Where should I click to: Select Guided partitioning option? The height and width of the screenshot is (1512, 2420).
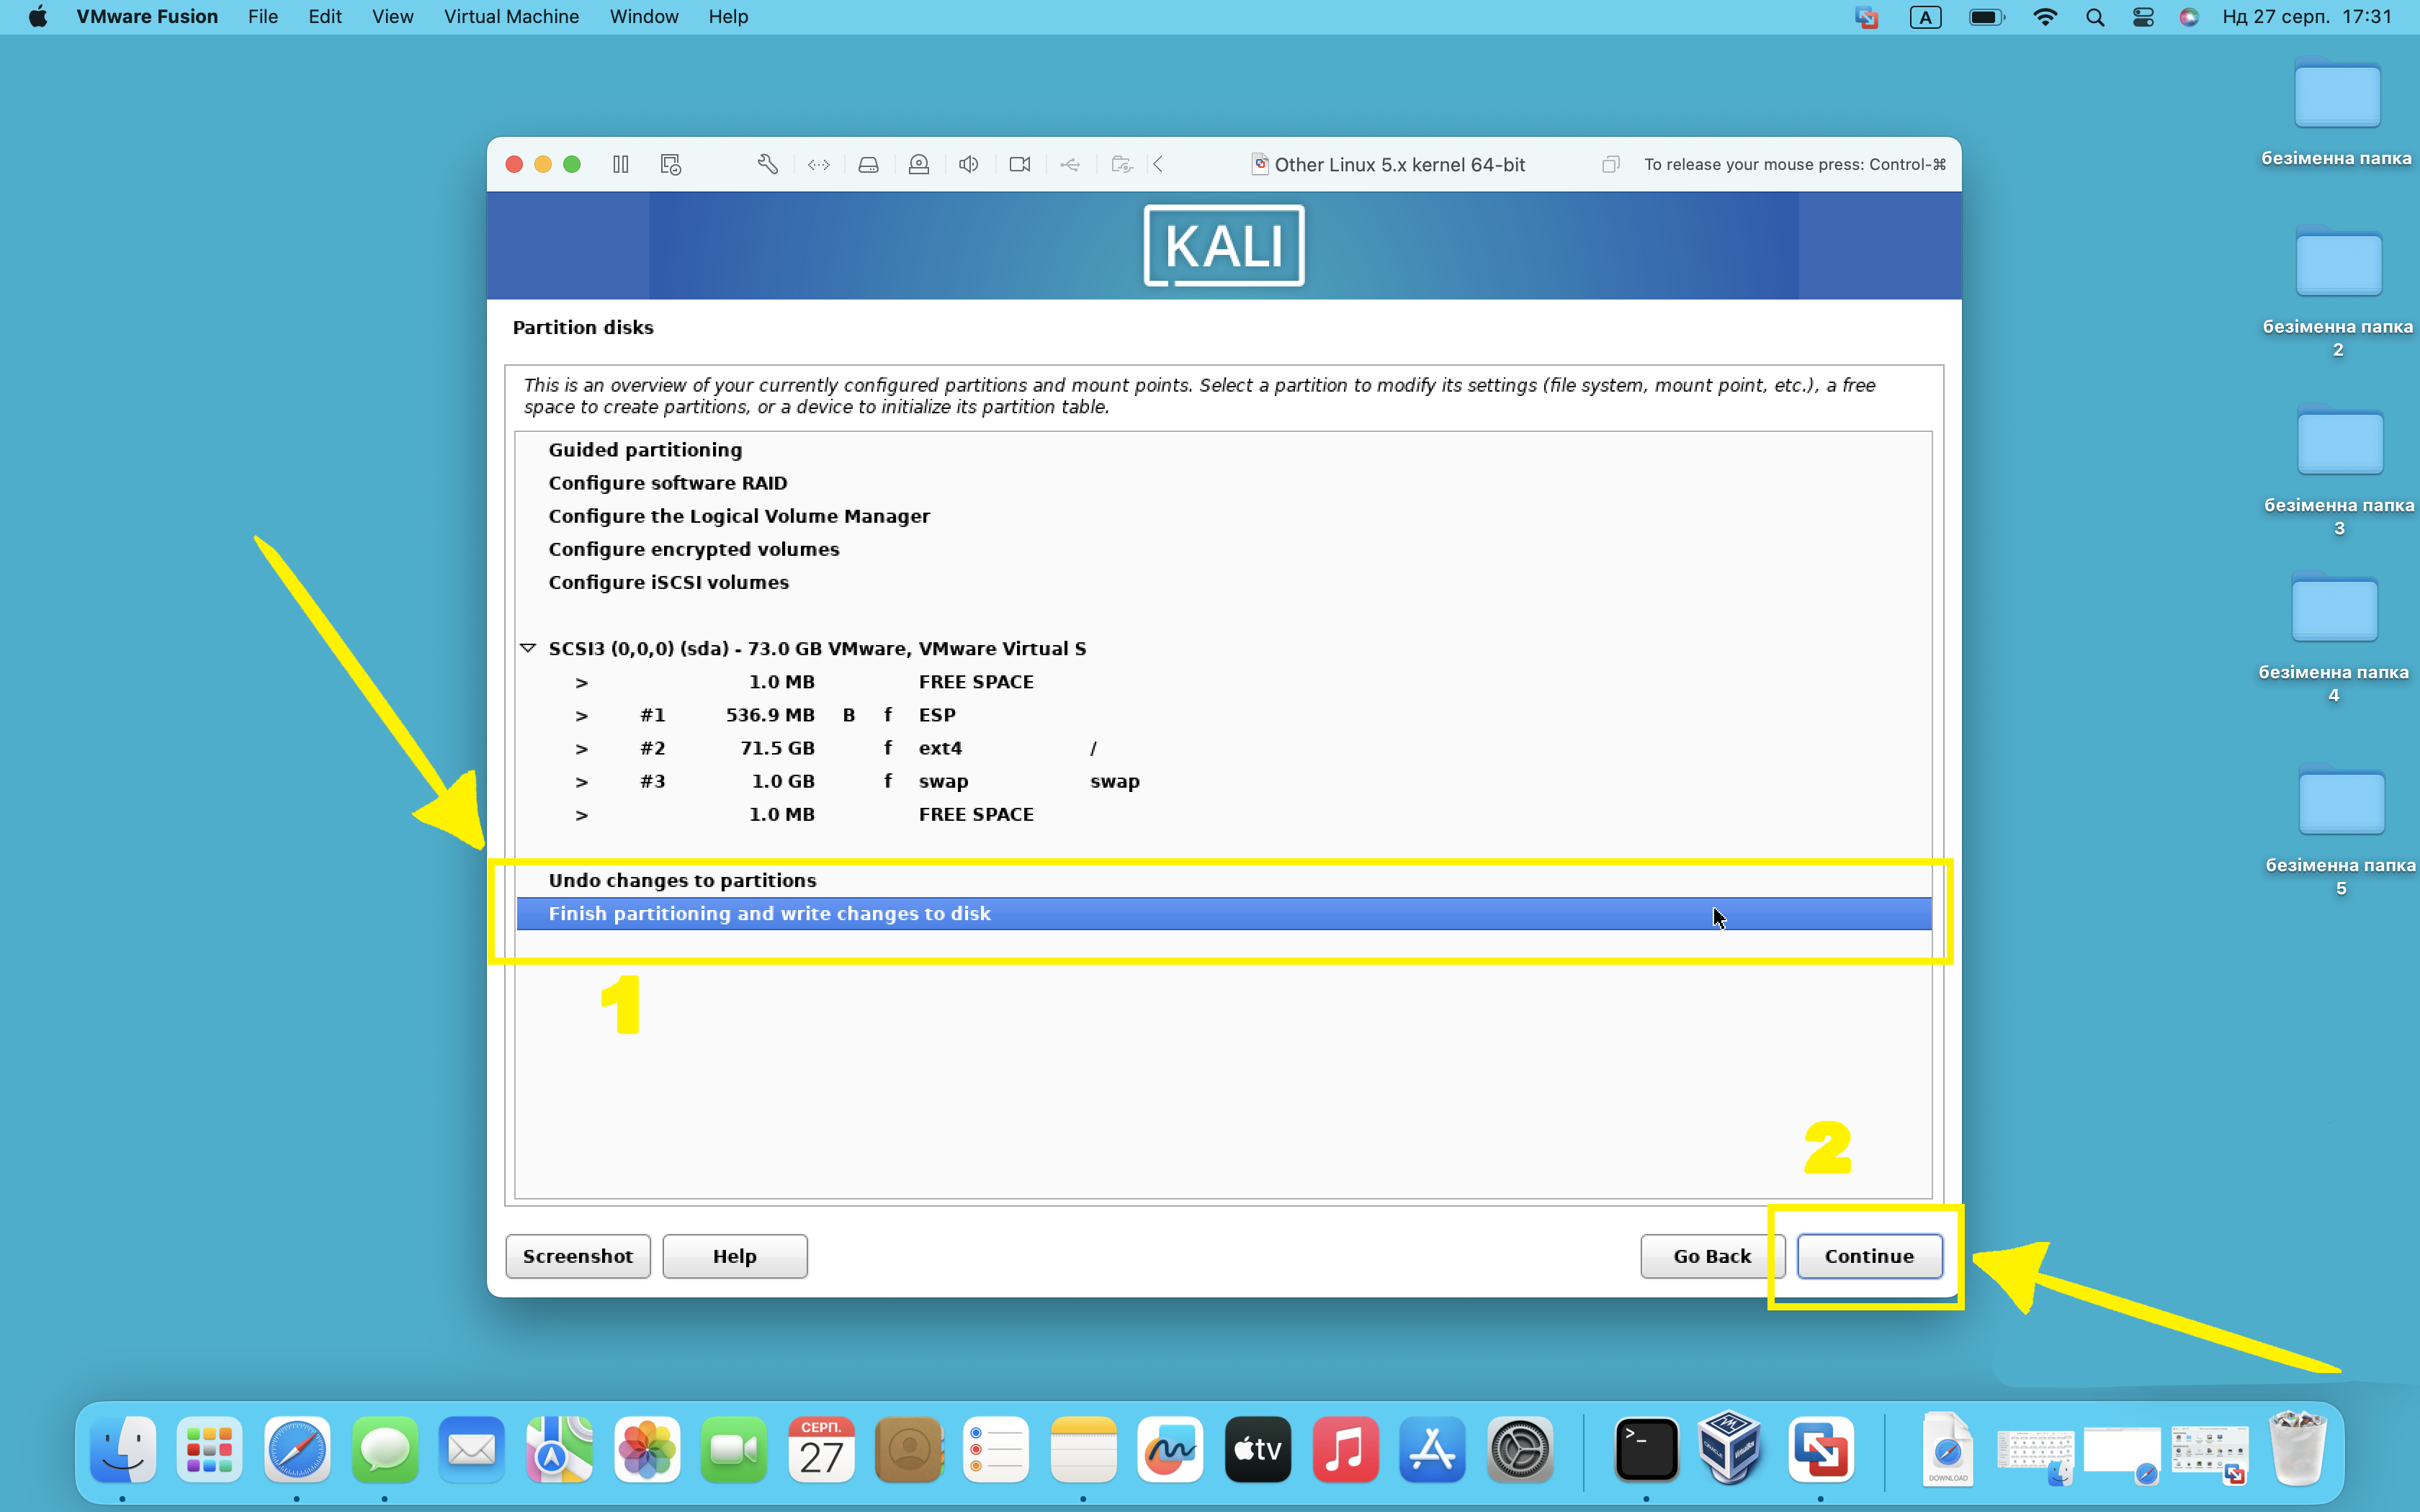(x=1223, y=450)
